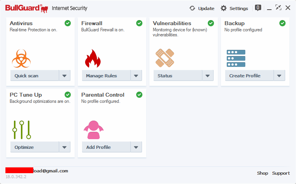This screenshot has width=296, height=184.
Task: Click the Antivirus panel title
Action: coord(21,23)
